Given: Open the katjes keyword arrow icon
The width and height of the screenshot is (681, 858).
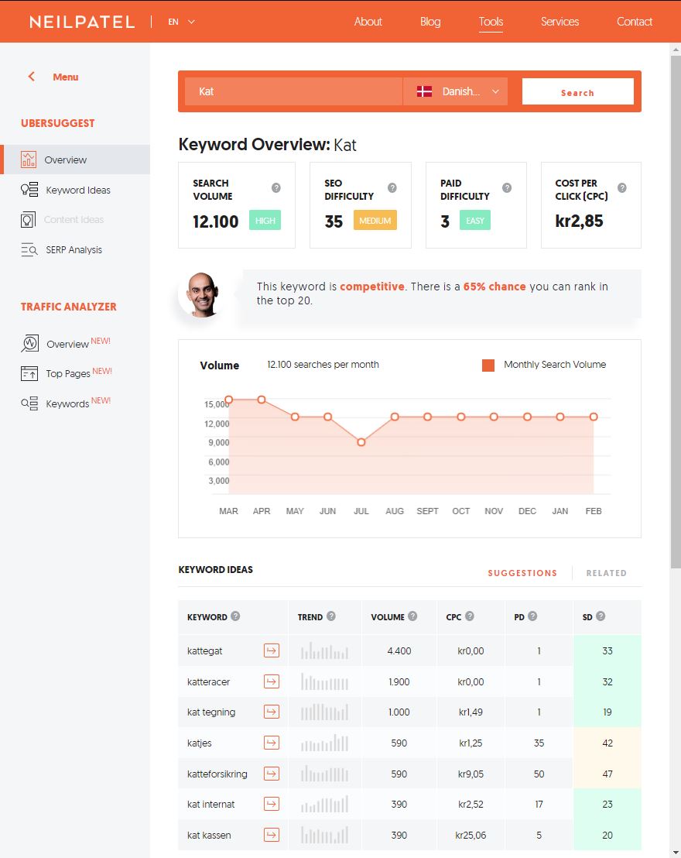Looking at the screenshot, I should (x=272, y=743).
